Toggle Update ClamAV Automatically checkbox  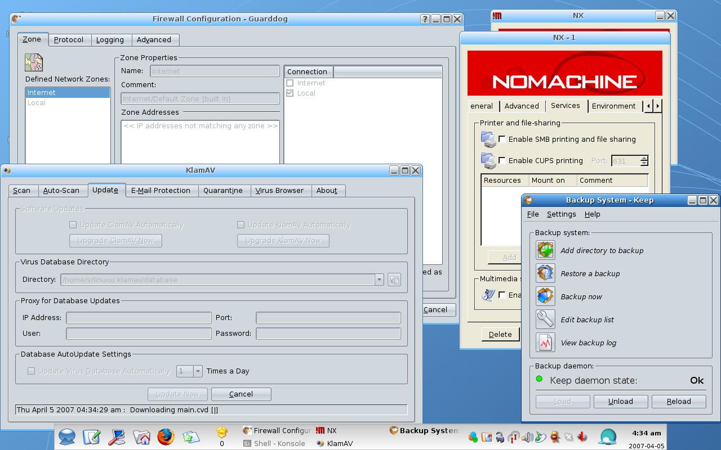[73, 224]
